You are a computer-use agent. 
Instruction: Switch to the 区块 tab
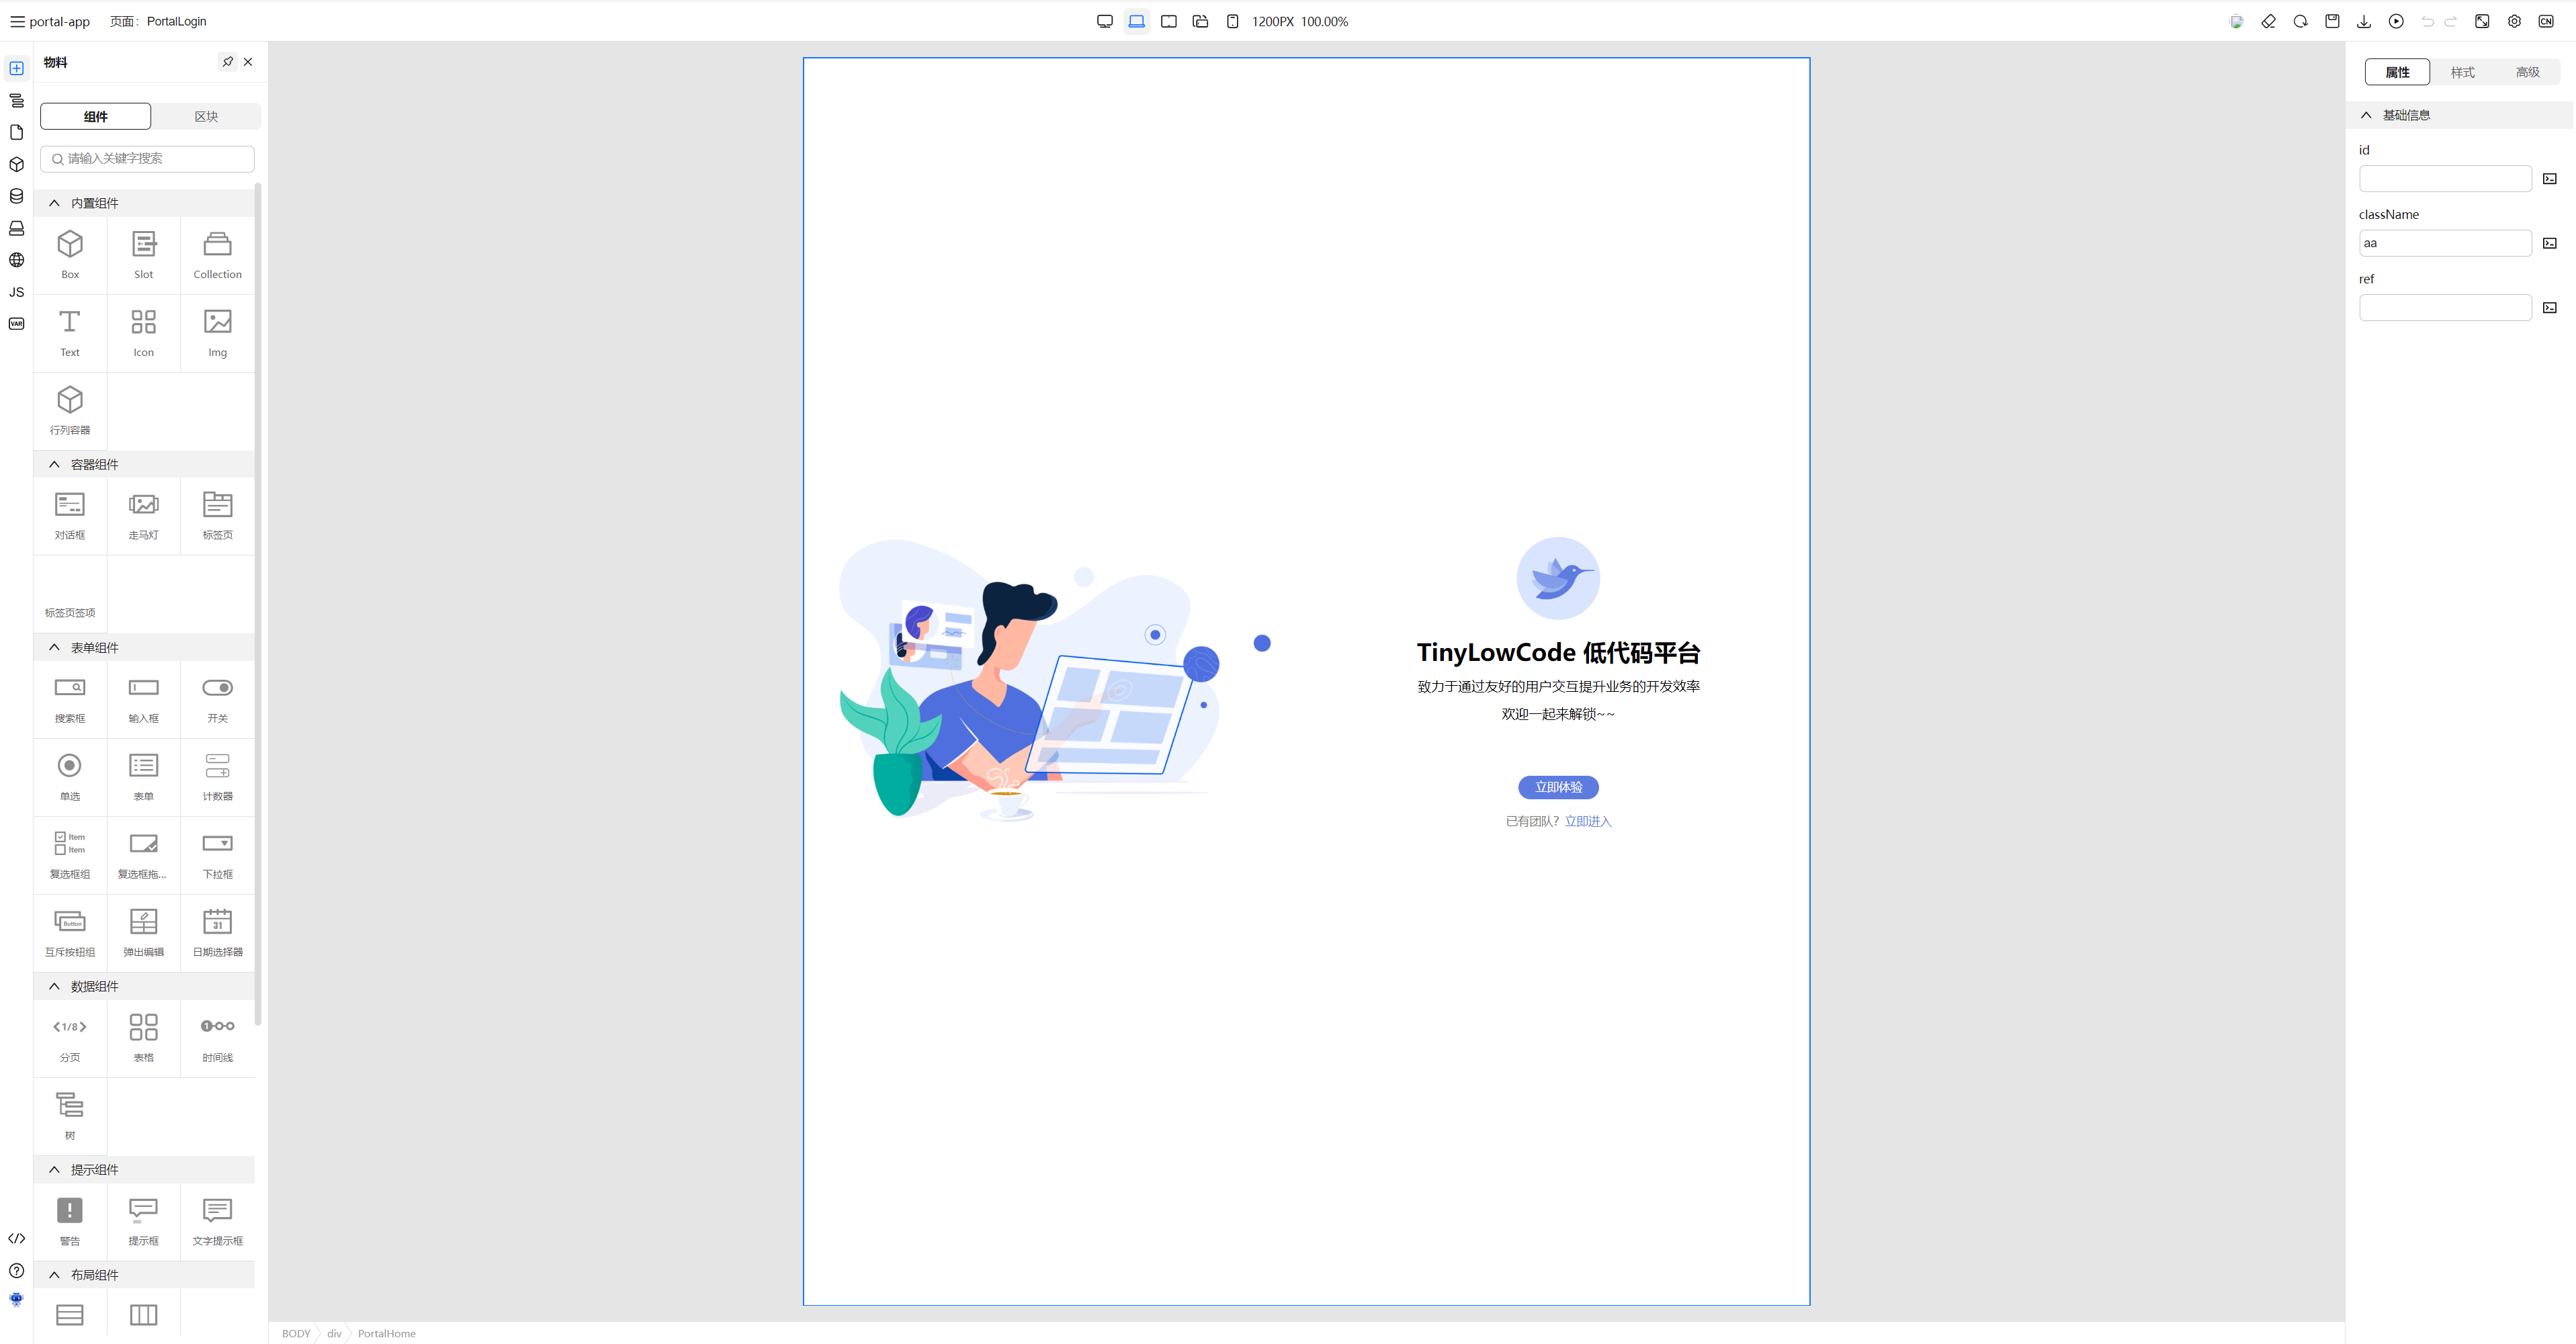coord(206,116)
